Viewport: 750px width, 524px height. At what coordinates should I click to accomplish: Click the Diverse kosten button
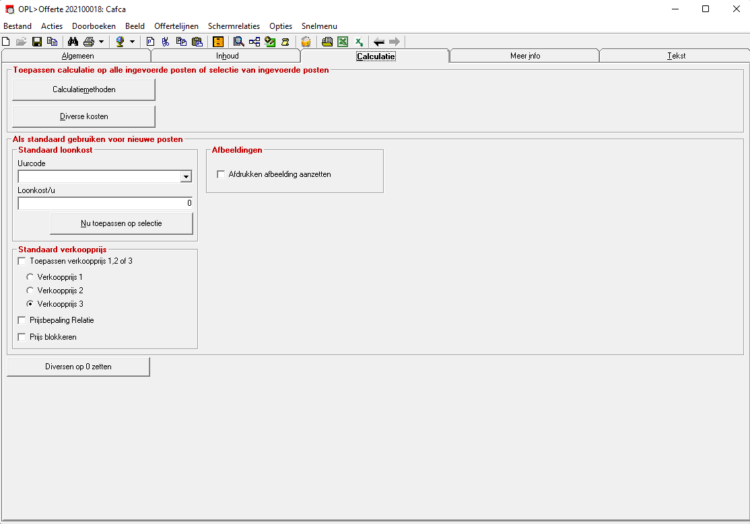pyautogui.click(x=83, y=116)
